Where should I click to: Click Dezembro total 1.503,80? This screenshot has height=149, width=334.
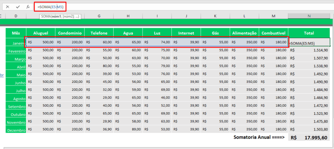tap(309, 129)
